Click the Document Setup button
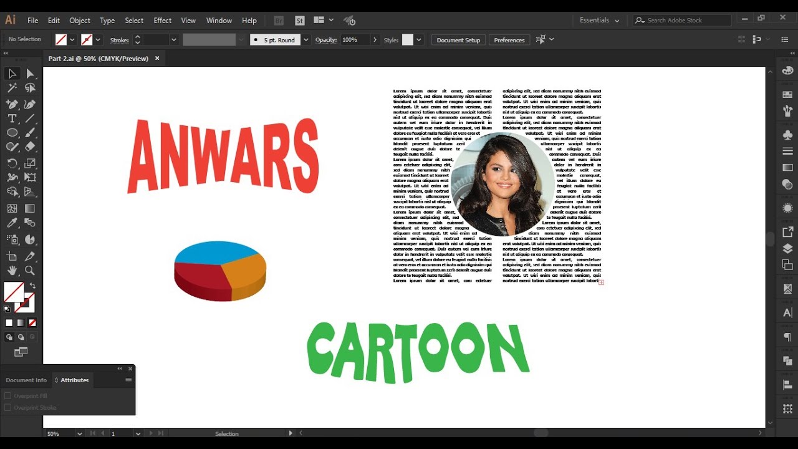 pyautogui.click(x=458, y=40)
